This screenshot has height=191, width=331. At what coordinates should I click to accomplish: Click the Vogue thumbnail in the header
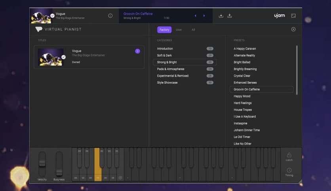(41, 17)
